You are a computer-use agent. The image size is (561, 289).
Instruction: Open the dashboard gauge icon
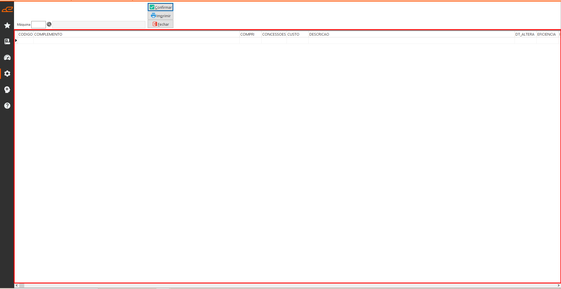point(7,58)
